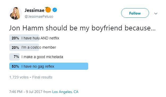Click the blue verified badge icon
The height and width of the screenshot is (97, 166).
55,10
